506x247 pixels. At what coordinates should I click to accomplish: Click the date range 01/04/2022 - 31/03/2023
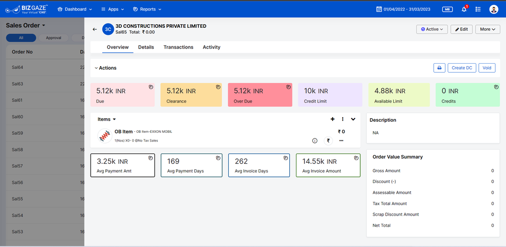click(407, 9)
